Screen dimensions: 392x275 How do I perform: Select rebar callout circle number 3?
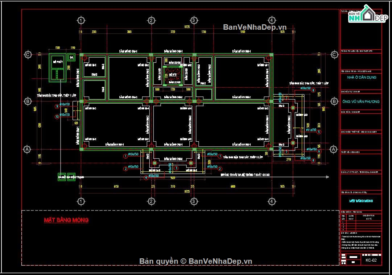tap(176, 168)
